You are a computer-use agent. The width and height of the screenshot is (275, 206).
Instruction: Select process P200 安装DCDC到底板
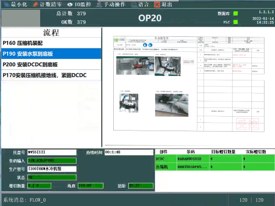[x=51, y=64]
